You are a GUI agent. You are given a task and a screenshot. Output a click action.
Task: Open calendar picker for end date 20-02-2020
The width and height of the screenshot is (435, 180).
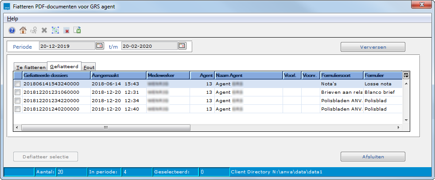[182, 46]
